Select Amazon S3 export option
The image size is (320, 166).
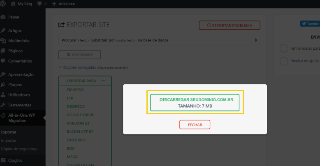[78, 123]
